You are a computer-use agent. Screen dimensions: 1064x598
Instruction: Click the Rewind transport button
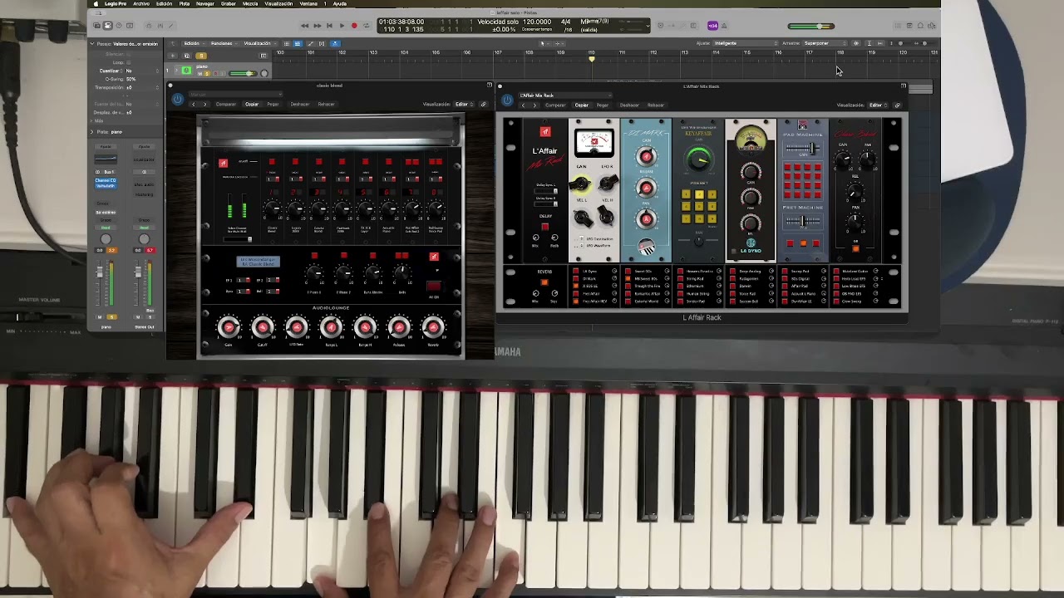click(304, 26)
